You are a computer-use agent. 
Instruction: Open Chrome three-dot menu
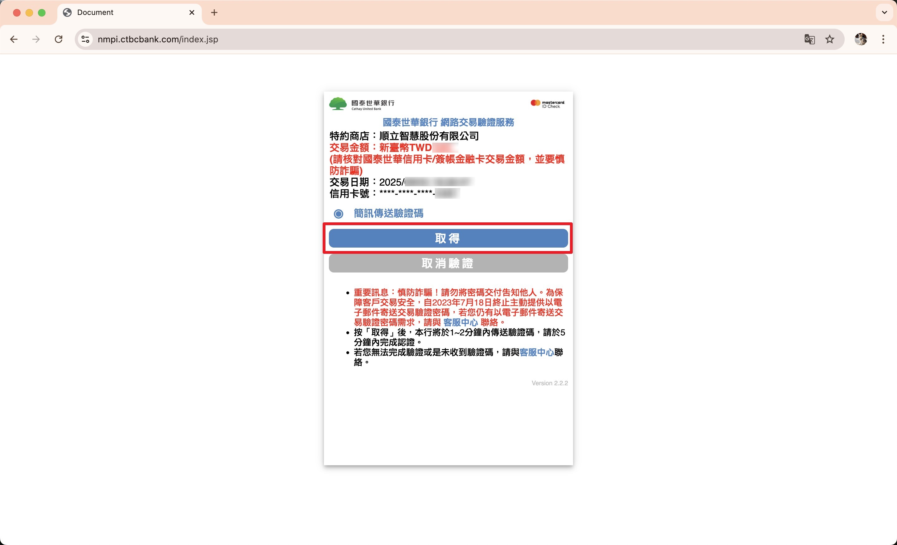coord(883,39)
